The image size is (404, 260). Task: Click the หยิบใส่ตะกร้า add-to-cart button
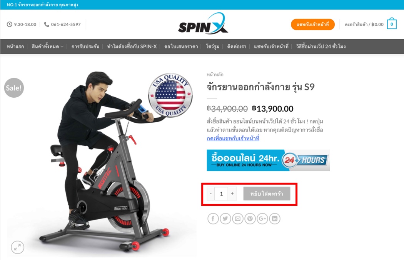(267, 193)
